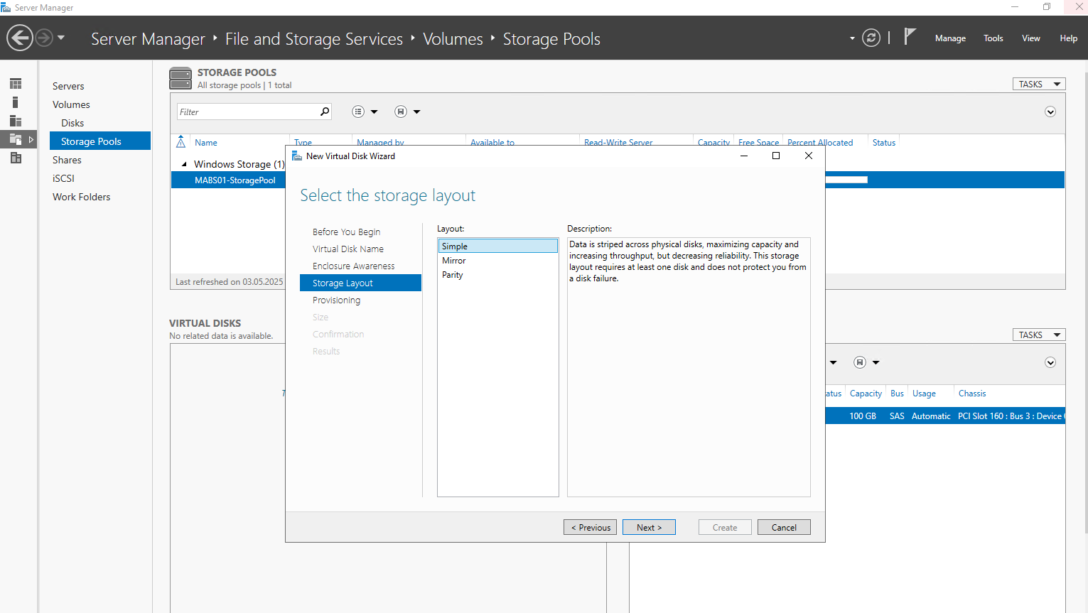Click the Local Server icon in the left strip
Screen dimensions: 1088x613
(16, 102)
